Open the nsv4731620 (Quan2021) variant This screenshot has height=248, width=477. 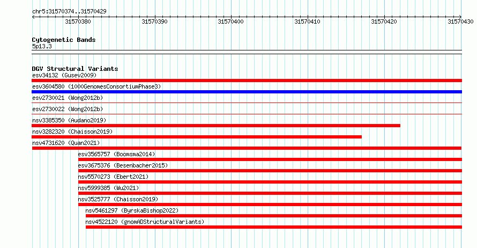click(x=66, y=143)
